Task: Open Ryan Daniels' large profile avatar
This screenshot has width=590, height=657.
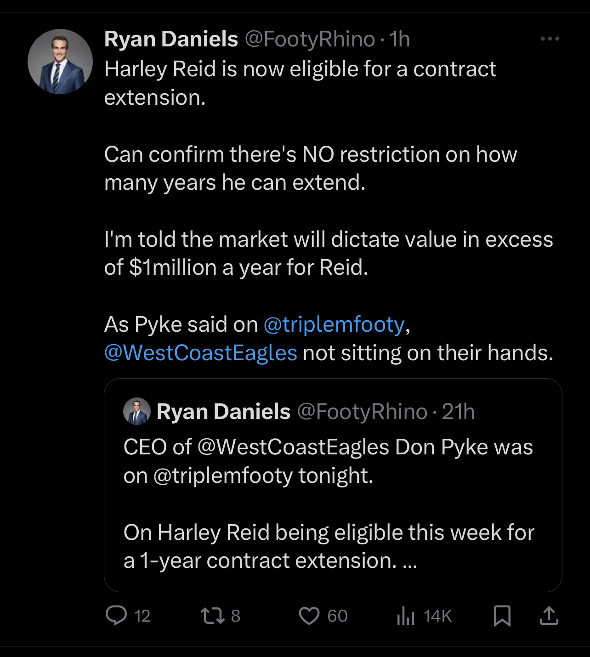Action: [x=60, y=62]
